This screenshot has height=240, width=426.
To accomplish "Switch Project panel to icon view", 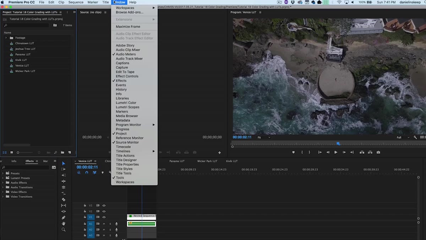I will pos(11,152).
